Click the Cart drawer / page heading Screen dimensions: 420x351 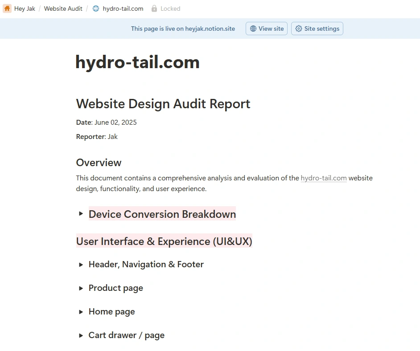127,335
